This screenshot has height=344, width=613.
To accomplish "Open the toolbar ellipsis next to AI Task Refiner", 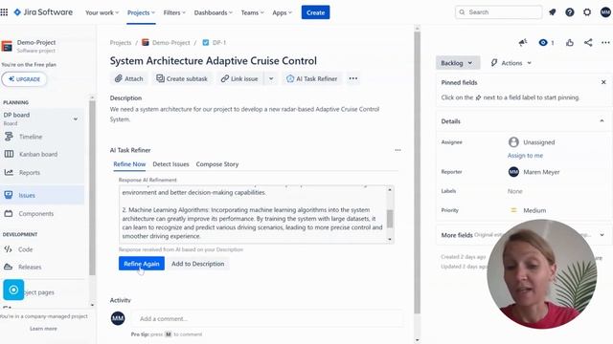I will coord(353,78).
